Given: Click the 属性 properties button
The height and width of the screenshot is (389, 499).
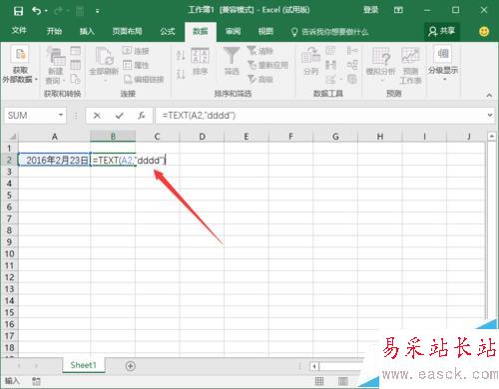Looking at the screenshot, I should [x=136, y=65].
